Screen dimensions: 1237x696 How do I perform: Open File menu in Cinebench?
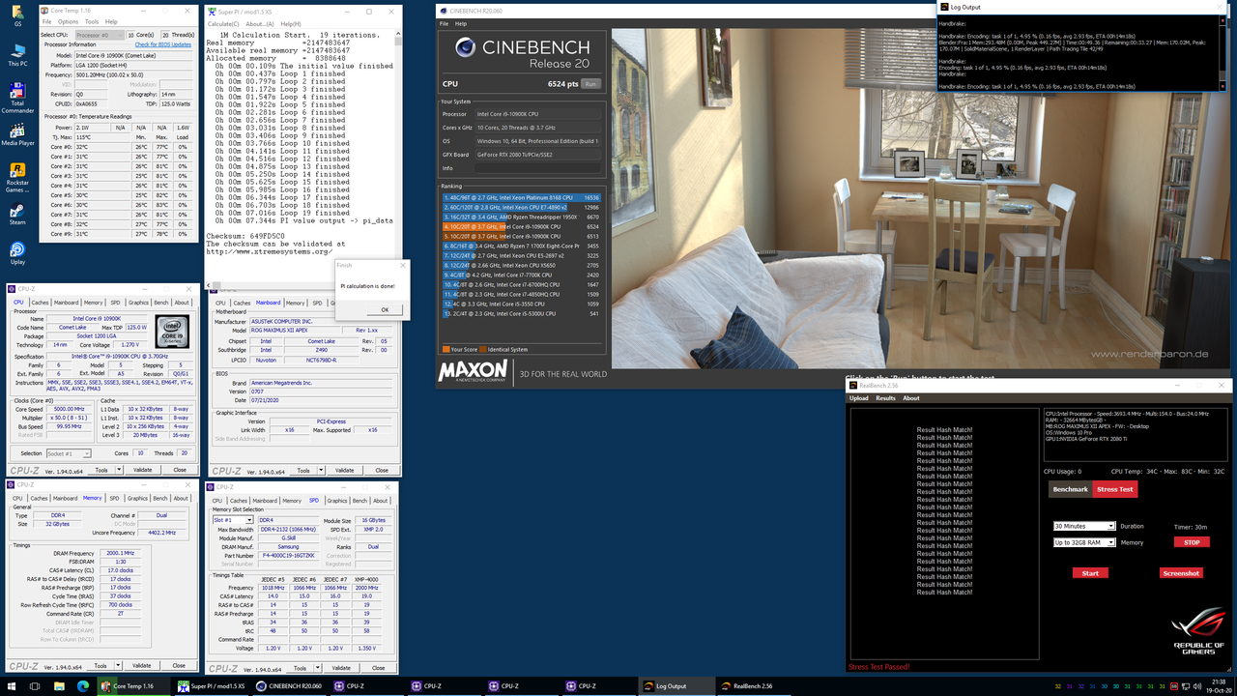(x=445, y=23)
